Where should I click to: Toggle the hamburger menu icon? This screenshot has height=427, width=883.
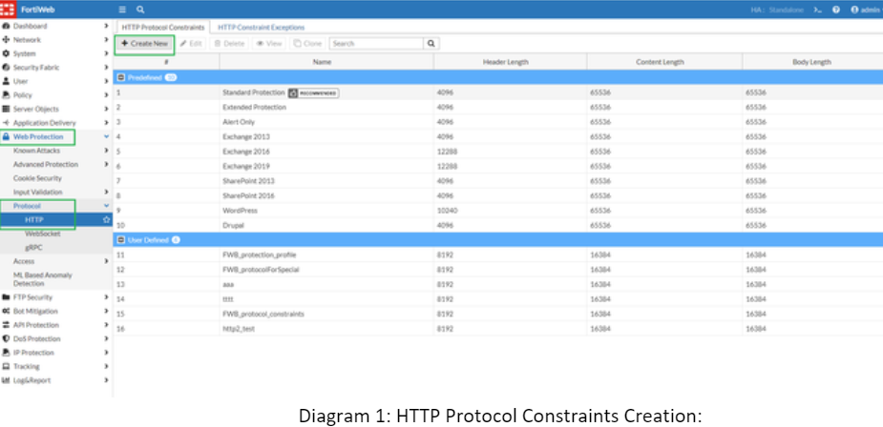click(x=122, y=10)
